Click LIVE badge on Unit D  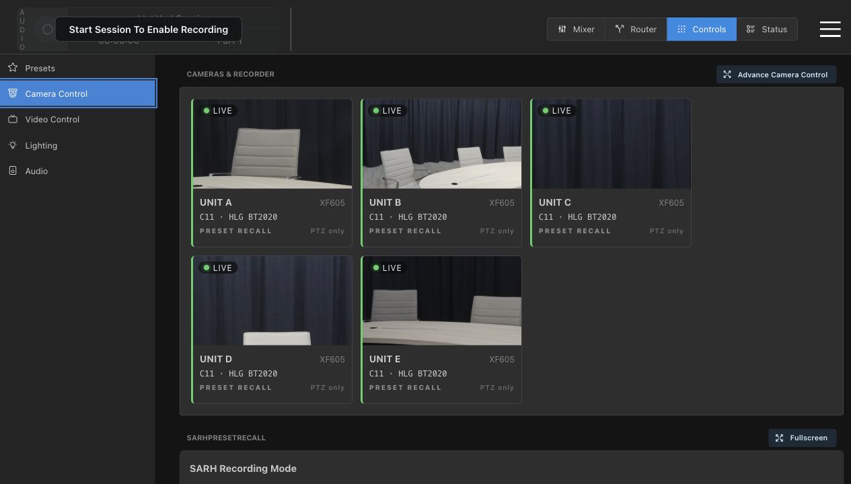217,268
